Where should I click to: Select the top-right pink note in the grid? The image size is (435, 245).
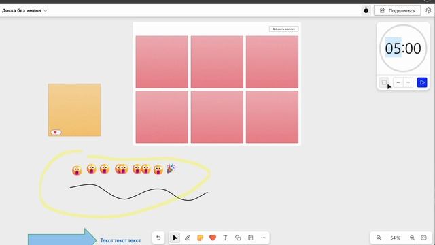coord(272,62)
